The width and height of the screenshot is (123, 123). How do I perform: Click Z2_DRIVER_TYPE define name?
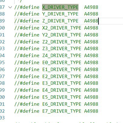click(x=62, y=42)
